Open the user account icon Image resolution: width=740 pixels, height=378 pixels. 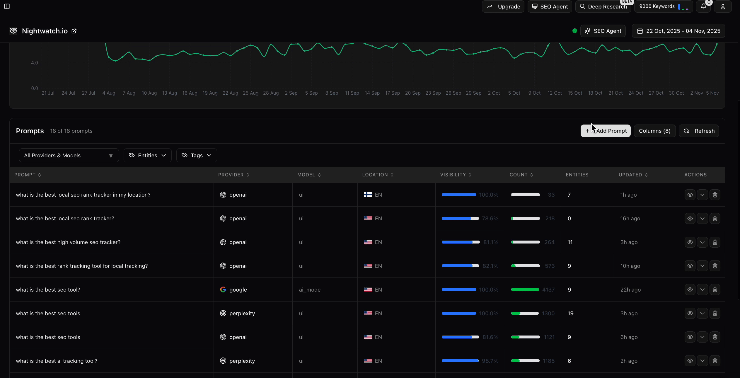pyautogui.click(x=723, y=6)
